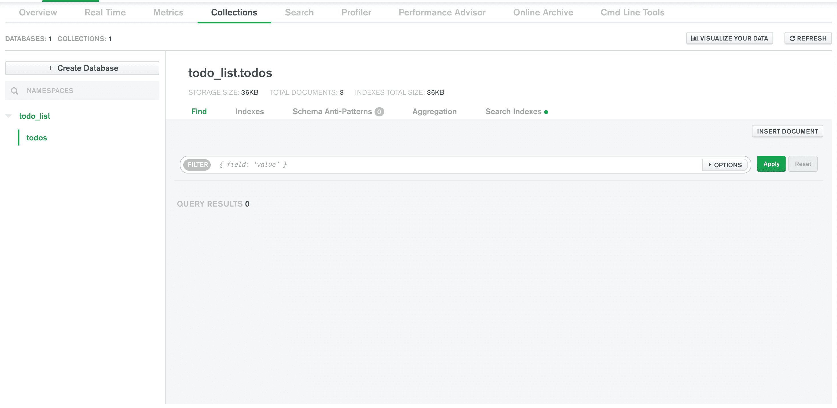Click the Create Database button
This screenshot has width=837, height=408.
tap(82, 68)
